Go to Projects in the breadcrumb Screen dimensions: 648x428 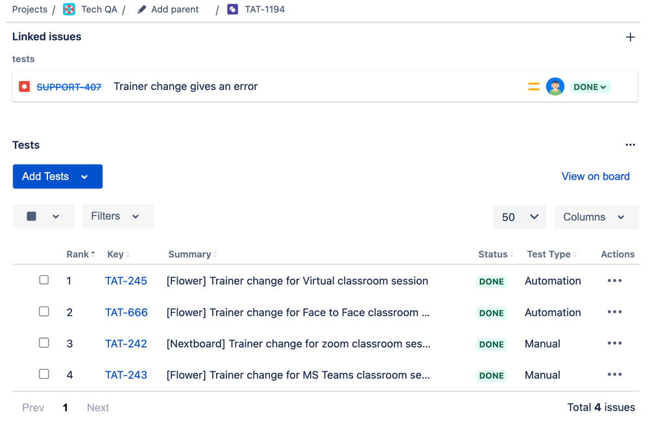[30, 9]
